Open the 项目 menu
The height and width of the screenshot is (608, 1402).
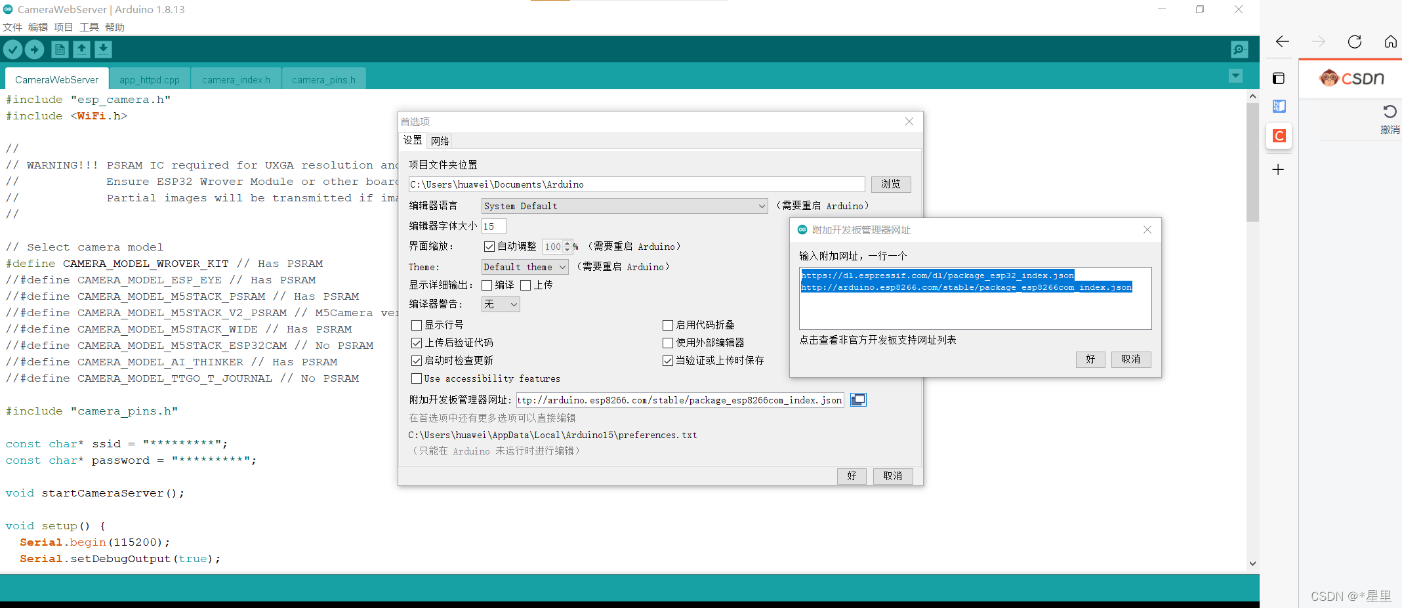[x=64, y=27]
